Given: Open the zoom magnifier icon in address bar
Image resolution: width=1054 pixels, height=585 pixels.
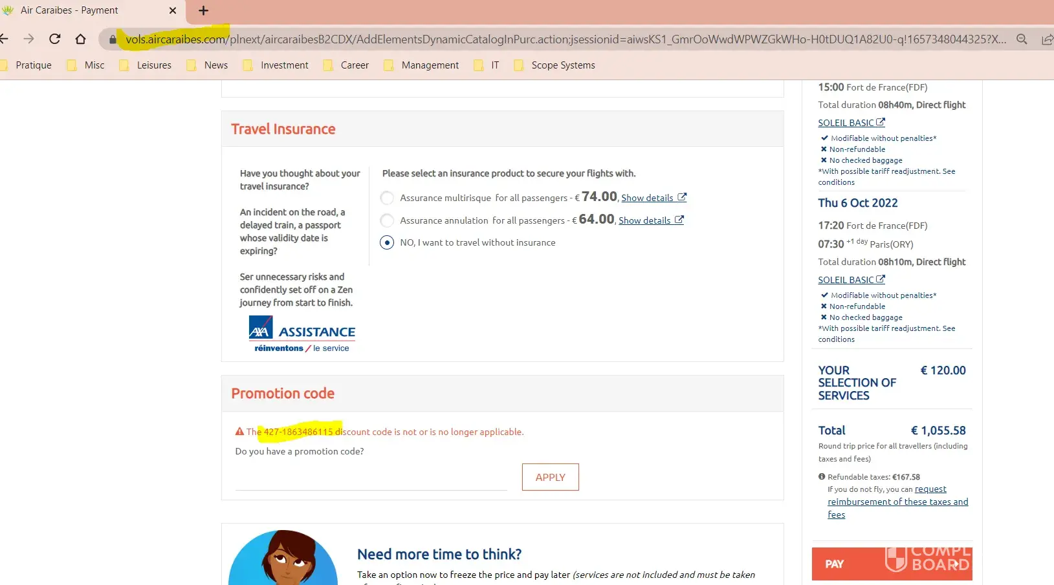Looking at the screenshot, I should [x=1022, y=39].
